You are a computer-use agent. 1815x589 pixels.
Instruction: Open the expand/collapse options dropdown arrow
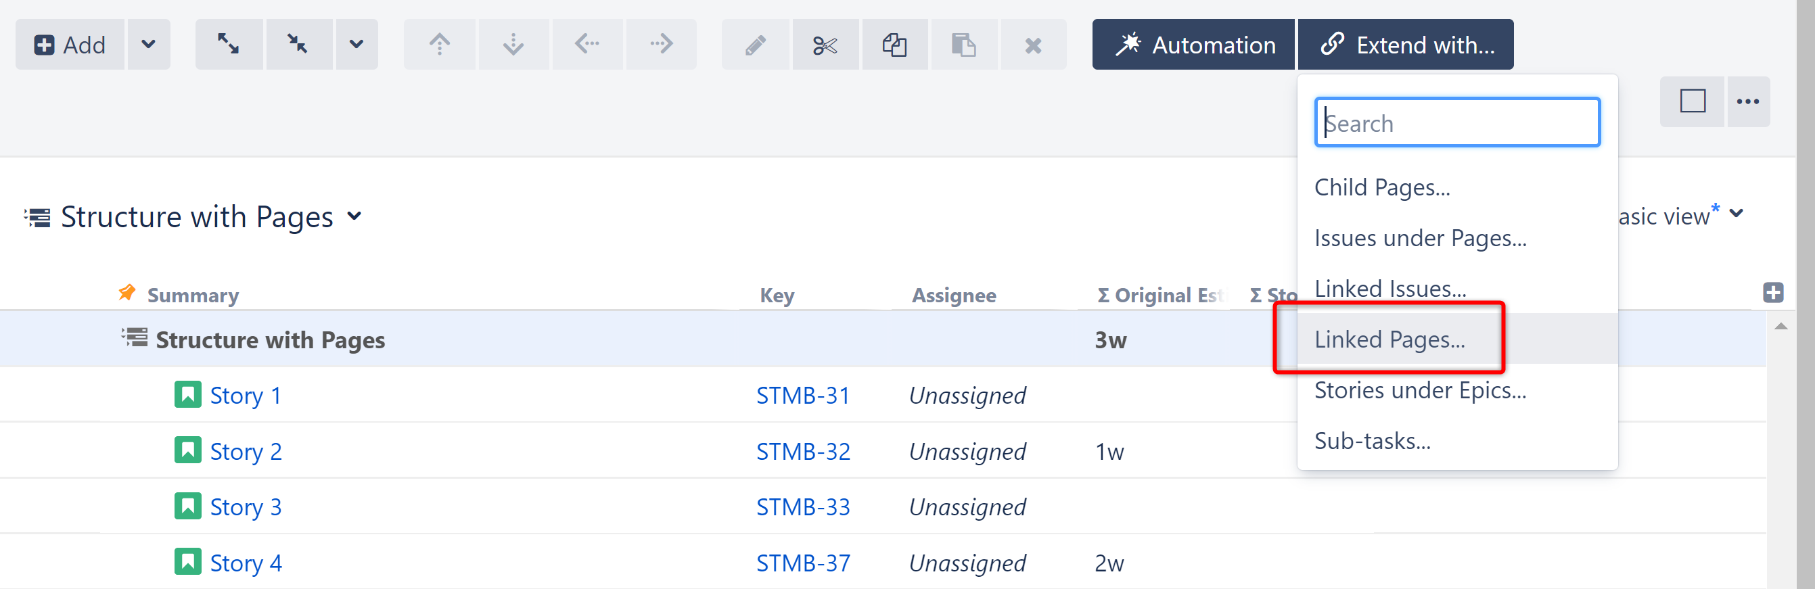tap(357, 45)
